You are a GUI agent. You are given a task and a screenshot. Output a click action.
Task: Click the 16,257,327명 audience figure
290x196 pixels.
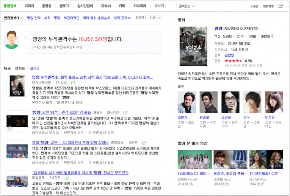click(92, 39)
